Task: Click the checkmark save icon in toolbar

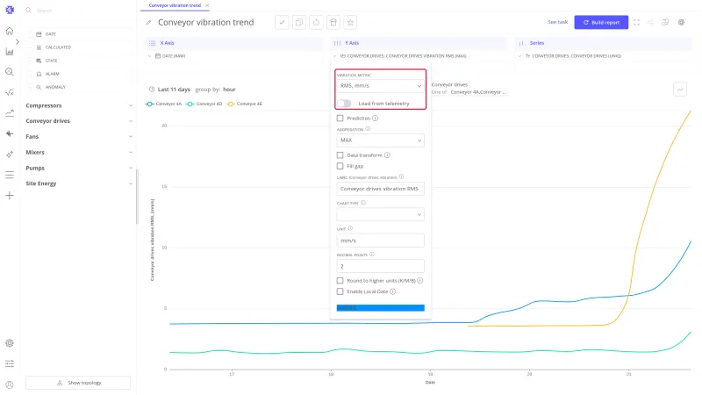Action: [282, 23]
